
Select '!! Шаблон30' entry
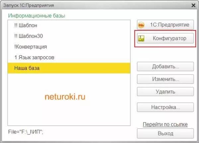pos(69,36)
